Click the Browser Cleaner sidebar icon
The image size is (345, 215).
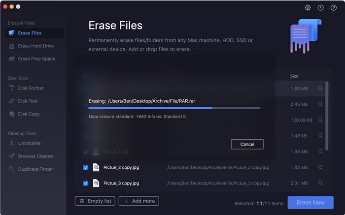click(x=11, y=156)
